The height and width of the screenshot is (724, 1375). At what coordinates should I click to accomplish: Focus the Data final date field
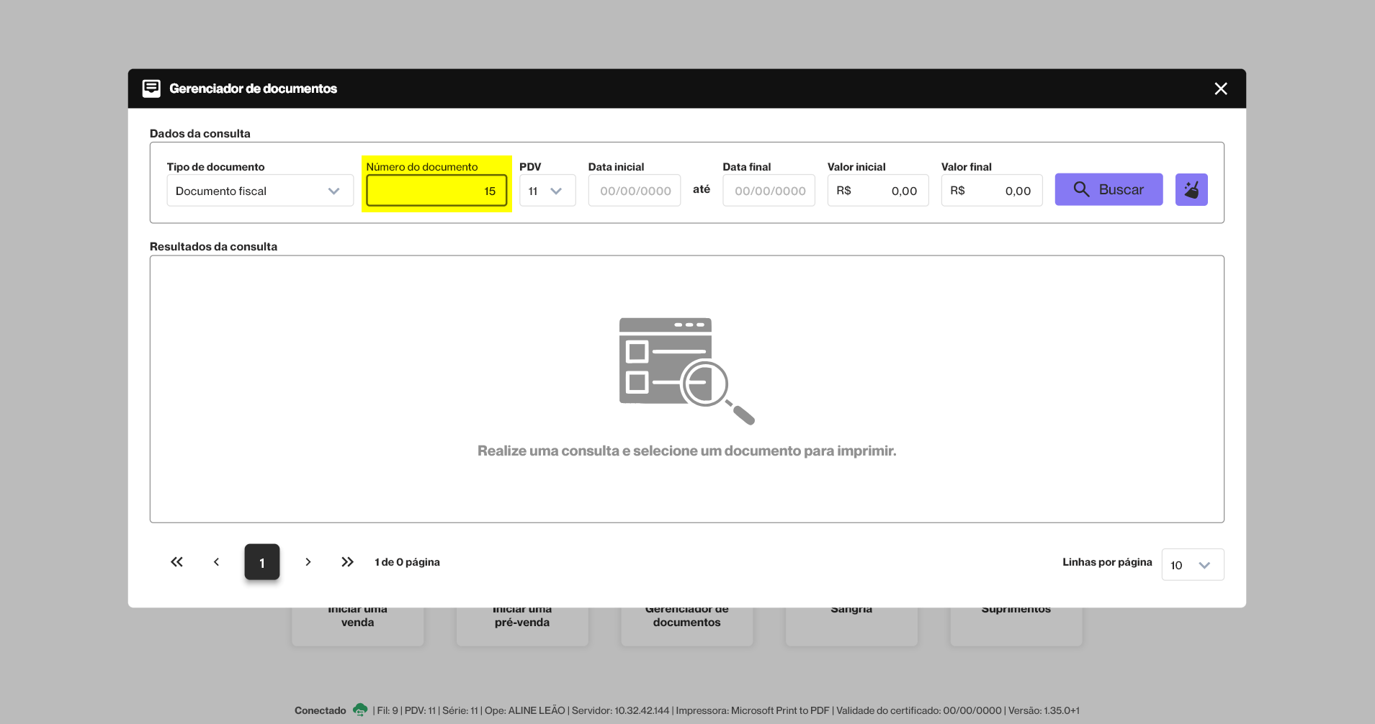(x=769, y=191)
